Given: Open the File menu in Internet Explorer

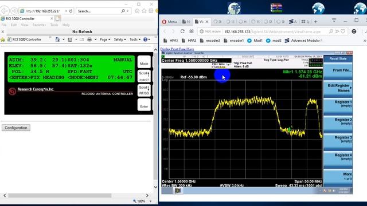Looking at the screenshot, I should pos(4,25).
